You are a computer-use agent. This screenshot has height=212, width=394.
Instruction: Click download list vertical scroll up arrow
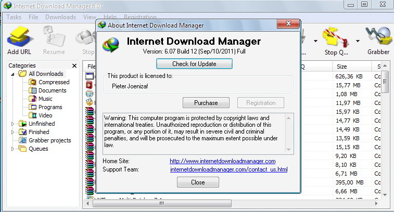(385, 66)
